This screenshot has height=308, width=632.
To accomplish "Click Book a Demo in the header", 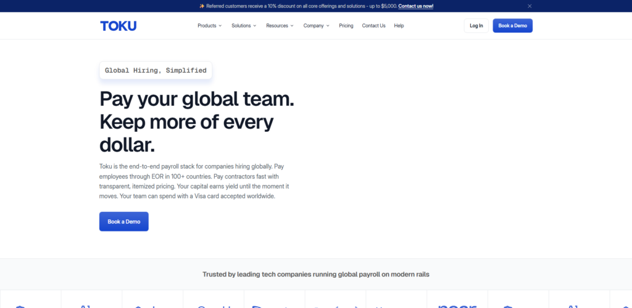I will (x=512, y=26).
